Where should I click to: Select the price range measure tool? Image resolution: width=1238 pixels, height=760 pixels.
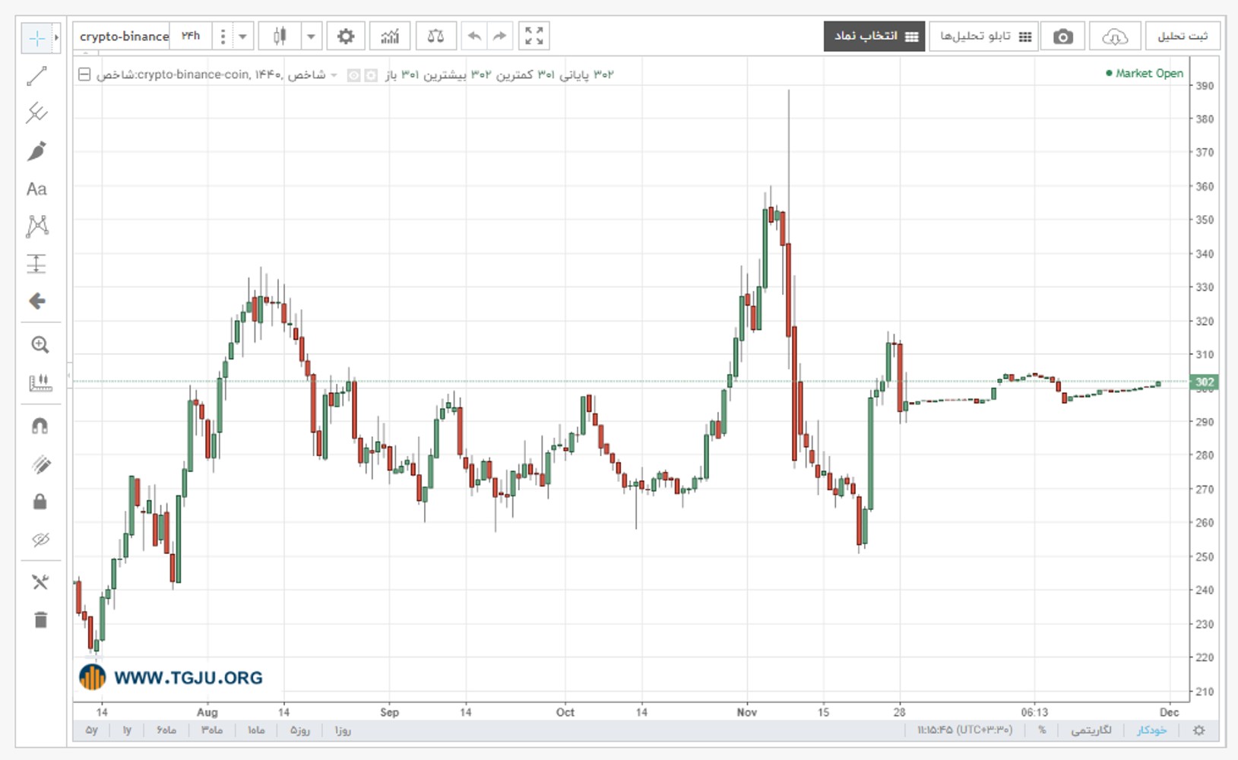click(36, 263)
